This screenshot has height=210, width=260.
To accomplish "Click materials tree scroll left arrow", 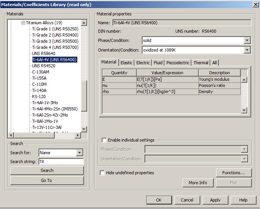I will click(11, 135).
